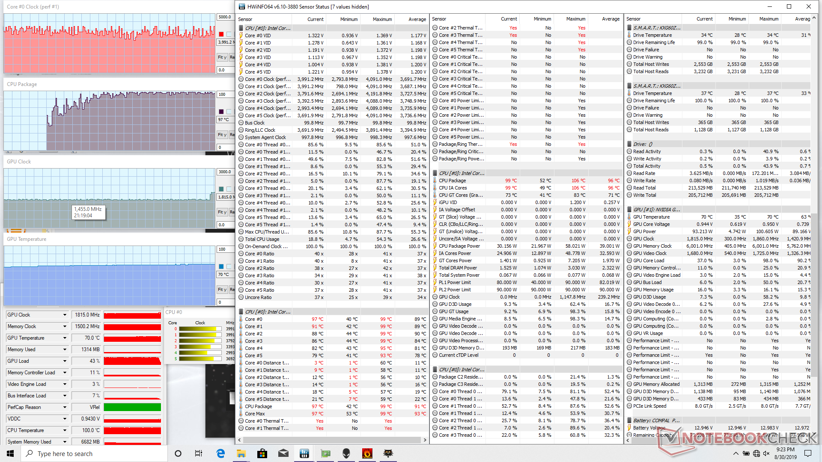The height and width of the screenshot is (462, 822).
Task: Click the HWiNFO64 taskbar icon
Action: [304, 453]
